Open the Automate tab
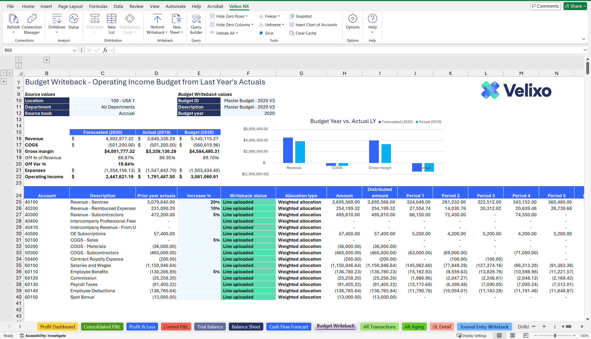591x339 pixels. 175,6
